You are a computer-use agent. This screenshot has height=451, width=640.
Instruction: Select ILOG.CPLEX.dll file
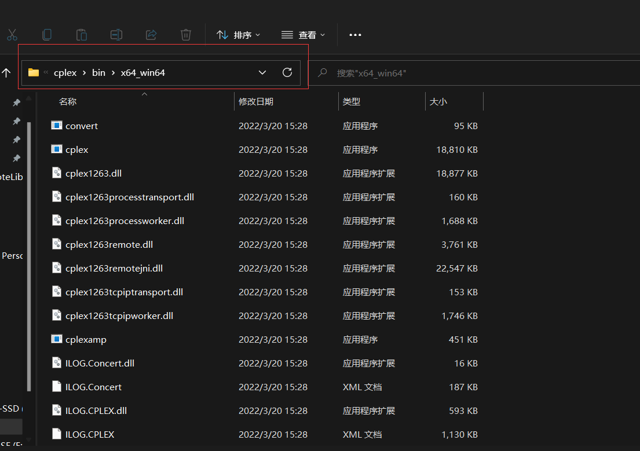click(x=265, y=410)
